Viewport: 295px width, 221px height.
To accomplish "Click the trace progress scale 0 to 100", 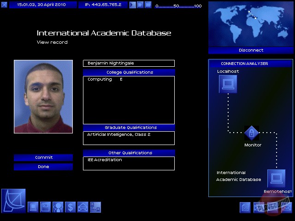I will (179, 6).
